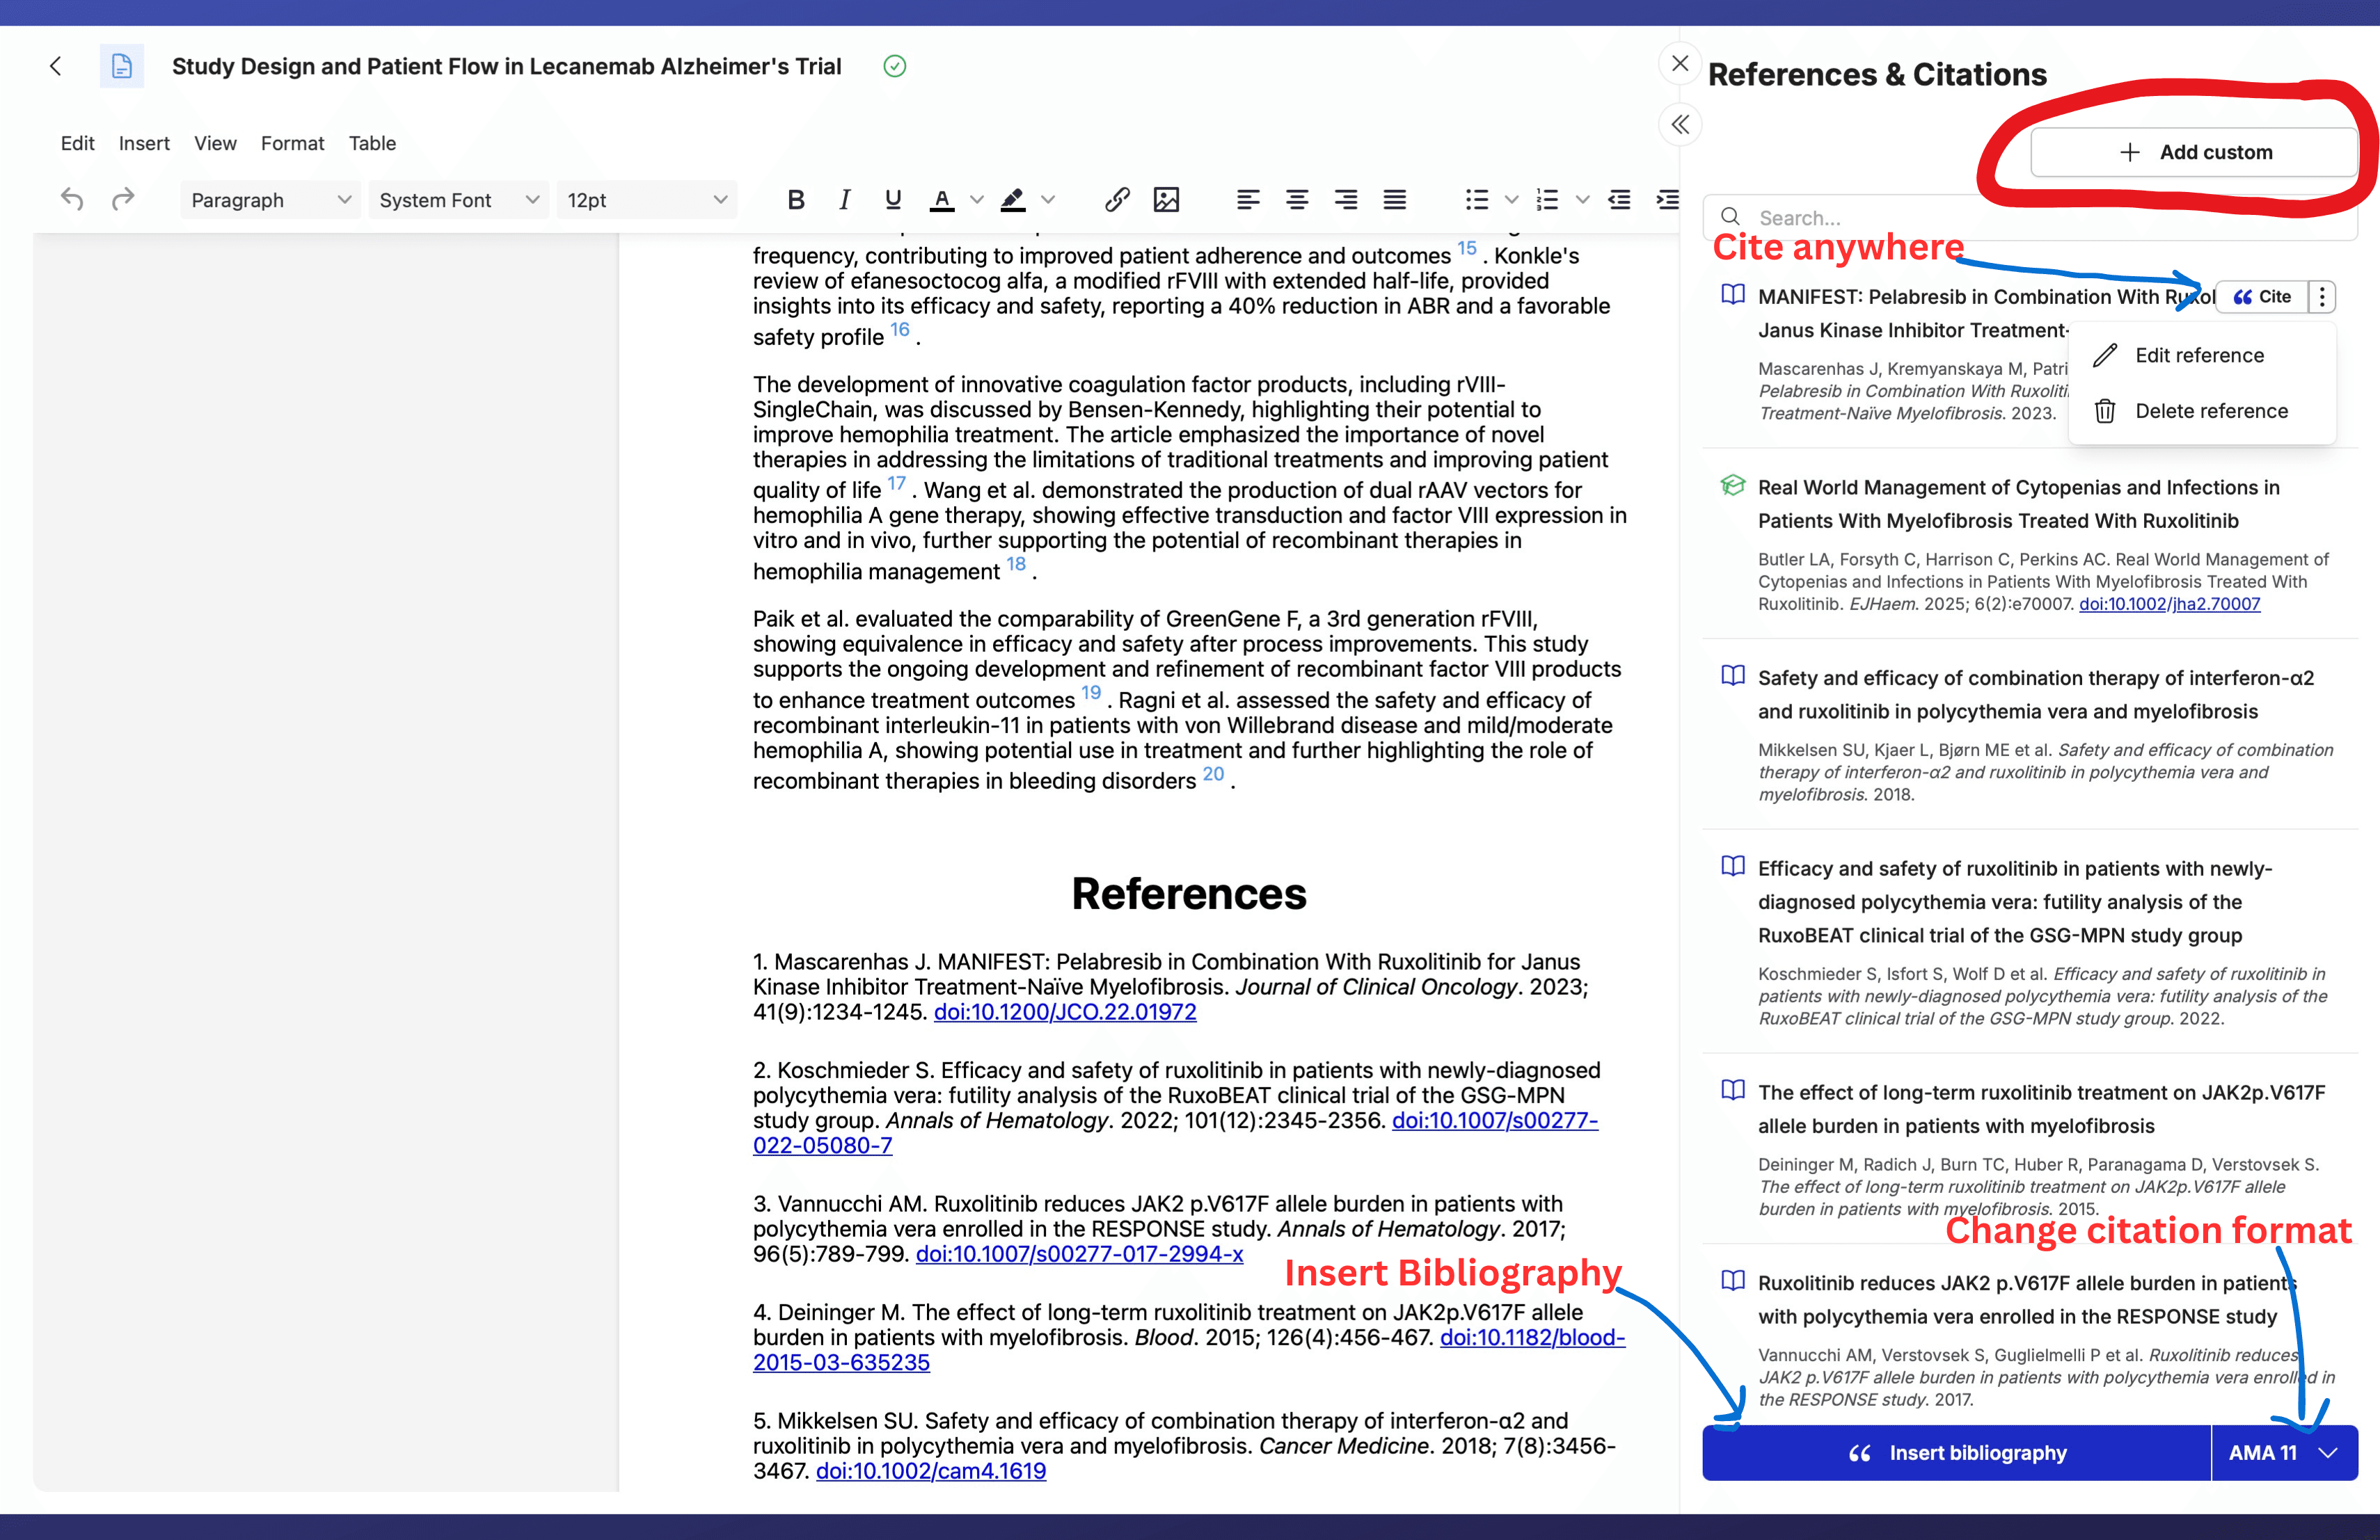This screenshot has width=2380, height=1540.
Task: Click Insert bibliography button
Action: (x=1956, y=1453)
